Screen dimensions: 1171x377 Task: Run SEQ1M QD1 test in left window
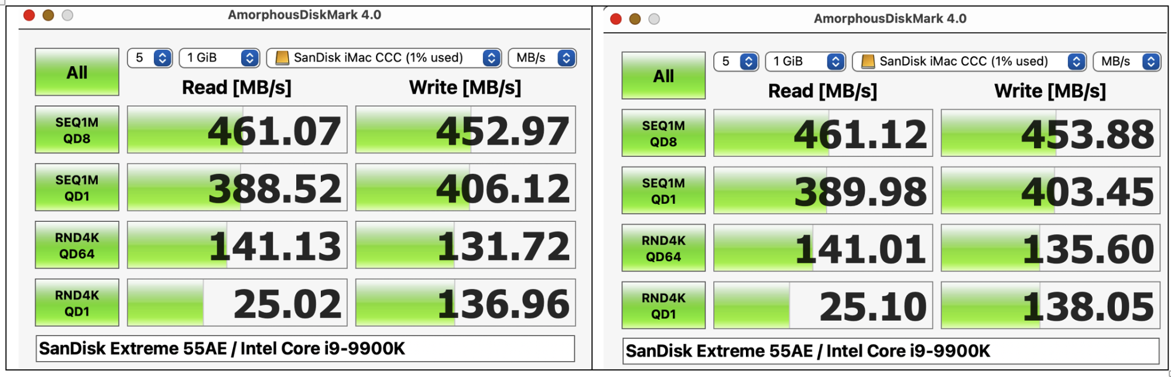tap(77, 187)
